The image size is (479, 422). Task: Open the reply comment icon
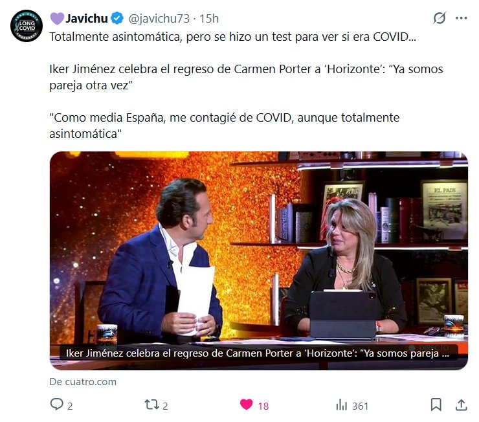point(56,405)
